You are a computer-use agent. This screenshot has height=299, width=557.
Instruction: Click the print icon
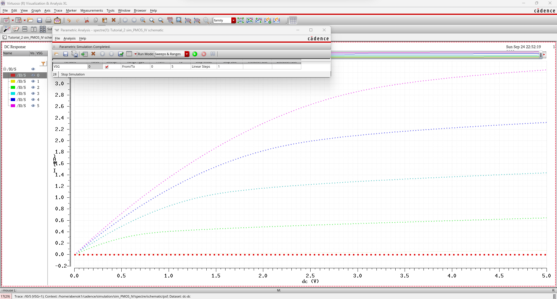click(x=48, y=20)
